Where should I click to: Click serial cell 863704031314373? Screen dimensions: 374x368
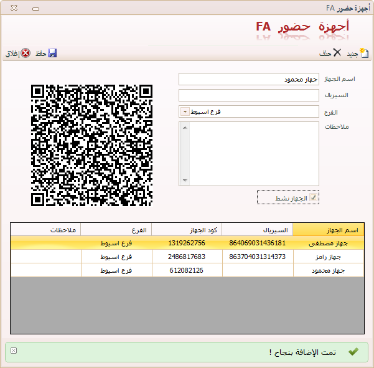[x=258, y=257]
